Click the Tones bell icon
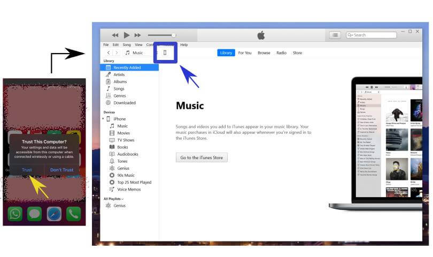Screen dimensions: 433x257 coord(112,161)
